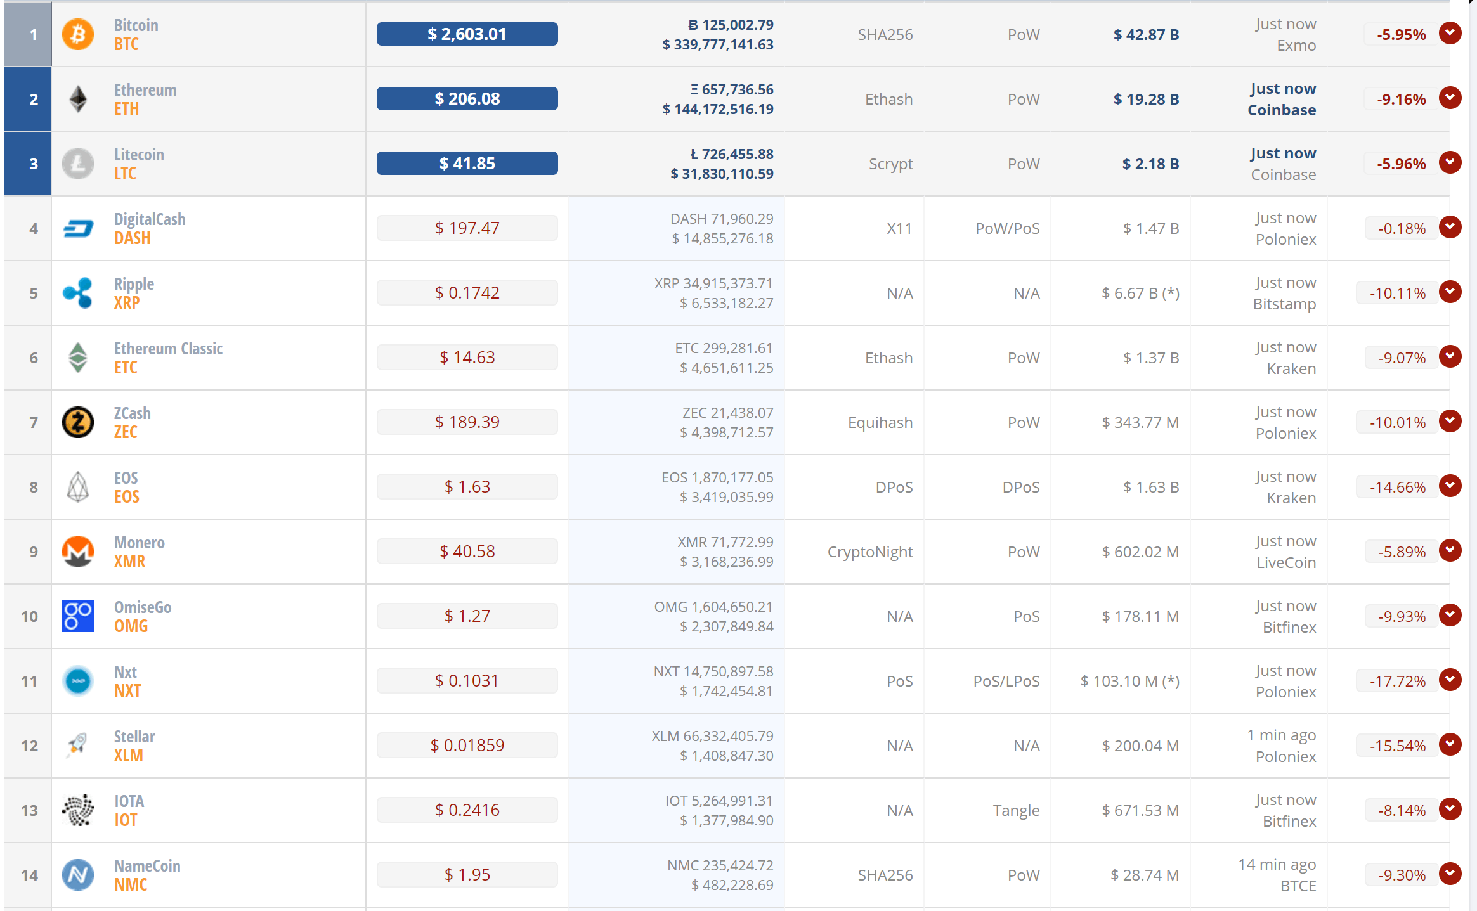Click the Litecoin logo icon
Image resolution: width=1477 pixels, height=911 pixels.
point(78,164)
